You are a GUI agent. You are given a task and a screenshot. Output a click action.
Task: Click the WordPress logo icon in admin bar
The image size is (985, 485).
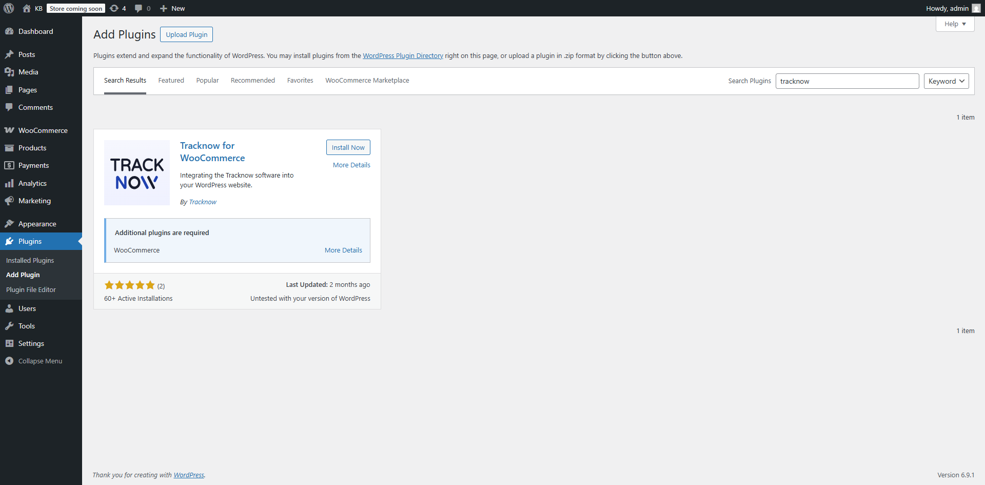click(x=9, y=8)
